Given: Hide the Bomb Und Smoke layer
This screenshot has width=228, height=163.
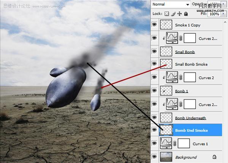Looking at the screenshot, I should pos(154,130).
